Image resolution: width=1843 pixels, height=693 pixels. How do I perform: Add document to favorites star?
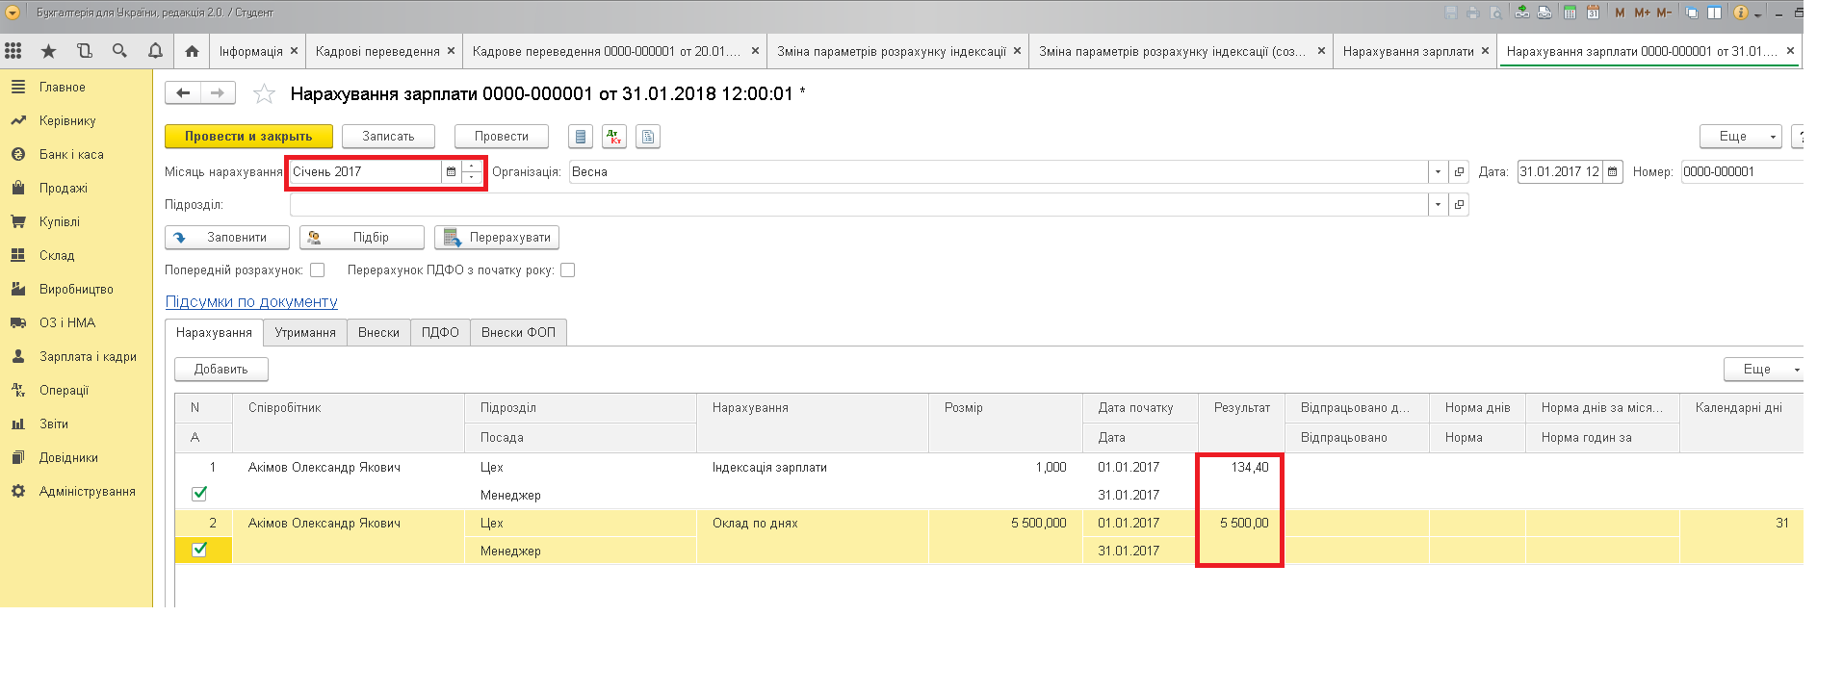point(264,93)
